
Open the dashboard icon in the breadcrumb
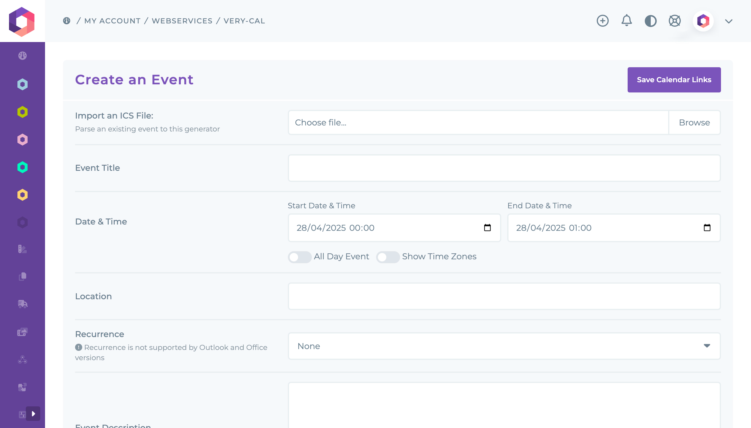pyautogui.click(x=67, y=21)
